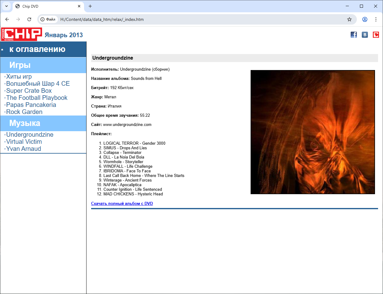
Task: Click track WINDFALL - Life Challenge
Action: [128, 166]
